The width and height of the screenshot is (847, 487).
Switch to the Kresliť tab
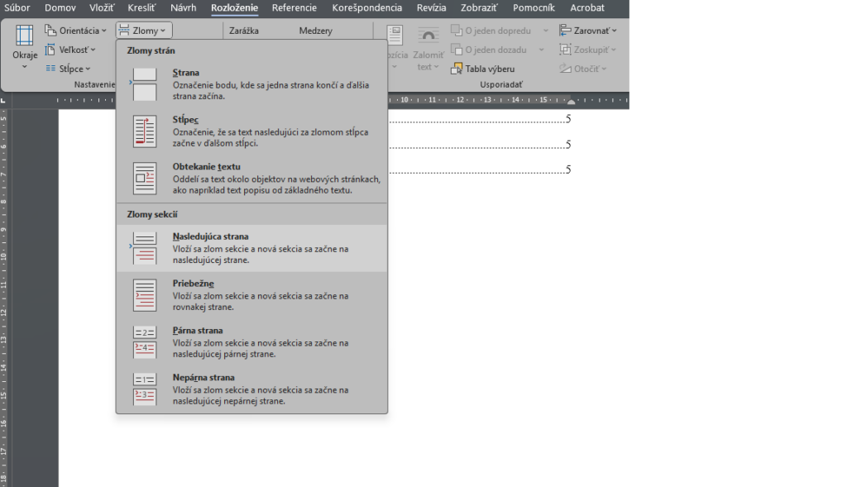click(141, 7)
